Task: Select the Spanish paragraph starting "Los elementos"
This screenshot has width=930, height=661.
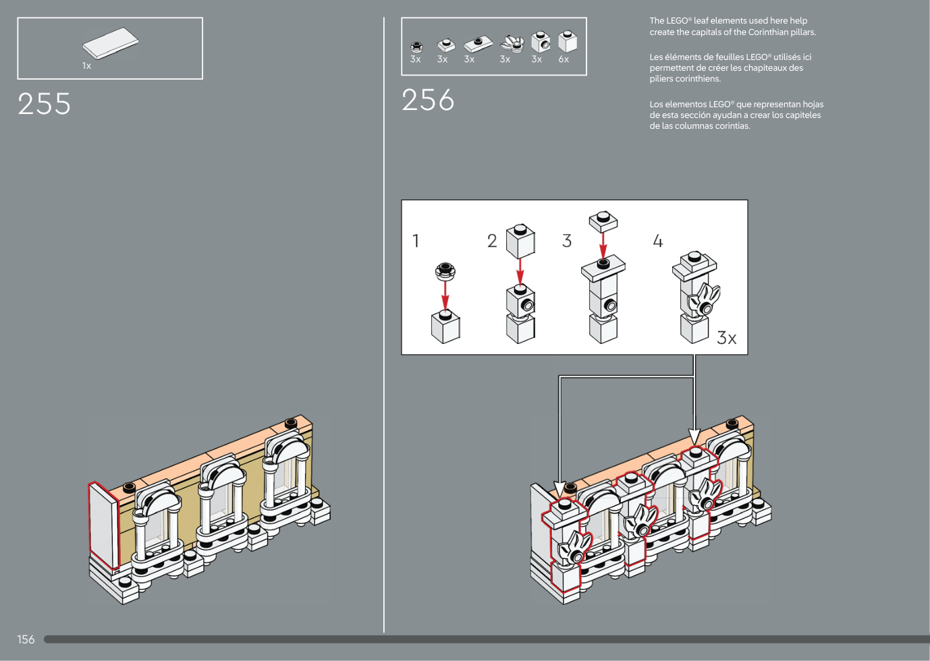Action: pos(736,115)
